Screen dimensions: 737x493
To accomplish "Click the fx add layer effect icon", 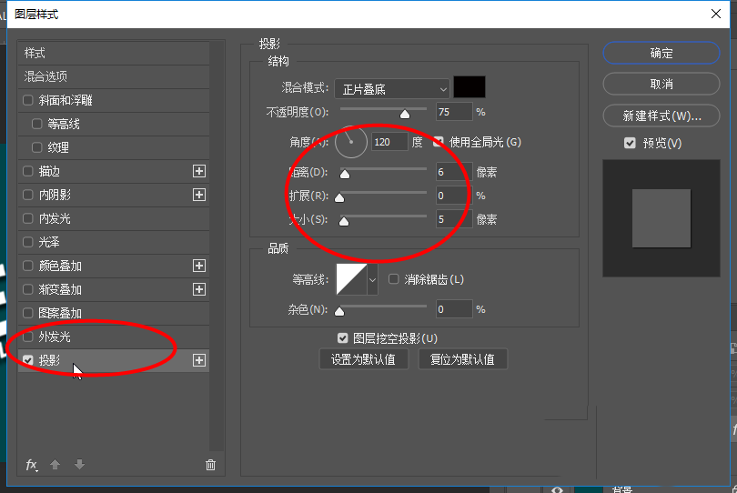I will click(x=32, y=466).
